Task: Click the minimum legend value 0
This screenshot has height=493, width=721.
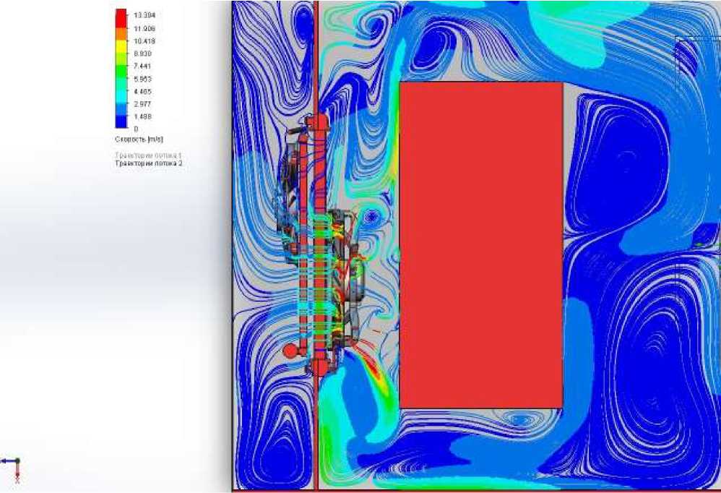Action: click(x=136, y=129)
